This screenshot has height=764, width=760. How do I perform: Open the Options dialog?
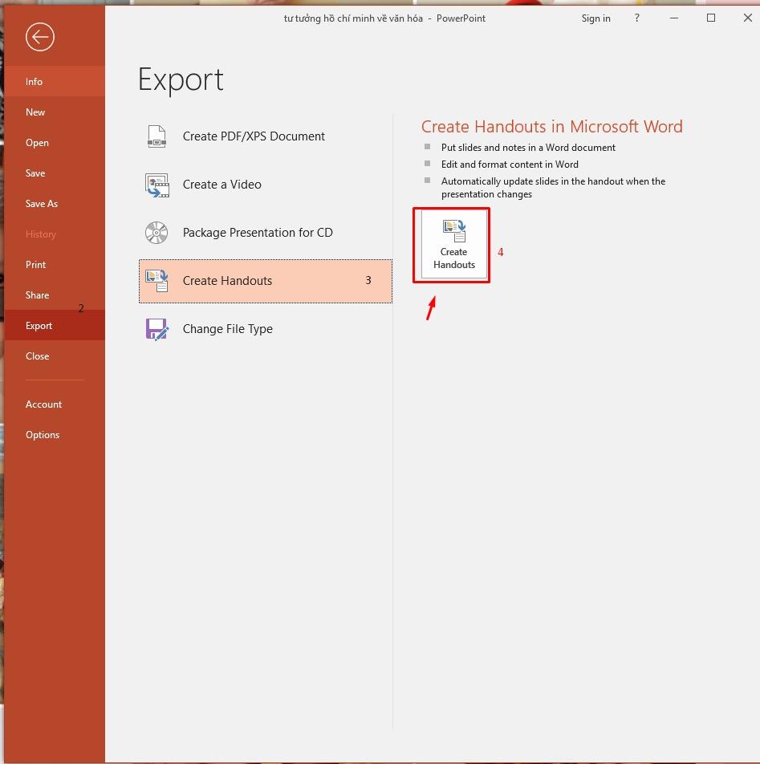43,434
